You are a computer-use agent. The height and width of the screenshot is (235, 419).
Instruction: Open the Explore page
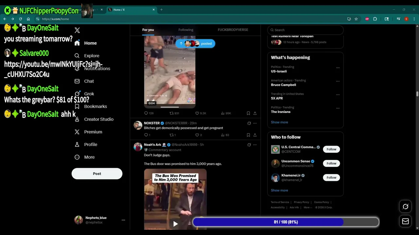coord(87,56)
